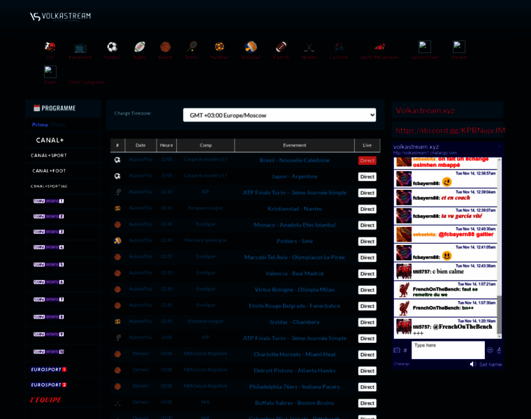Select the Hockey sticks category icon
Image resolution: width=531 pixels, height=419 pixels.
pos(309,47)
